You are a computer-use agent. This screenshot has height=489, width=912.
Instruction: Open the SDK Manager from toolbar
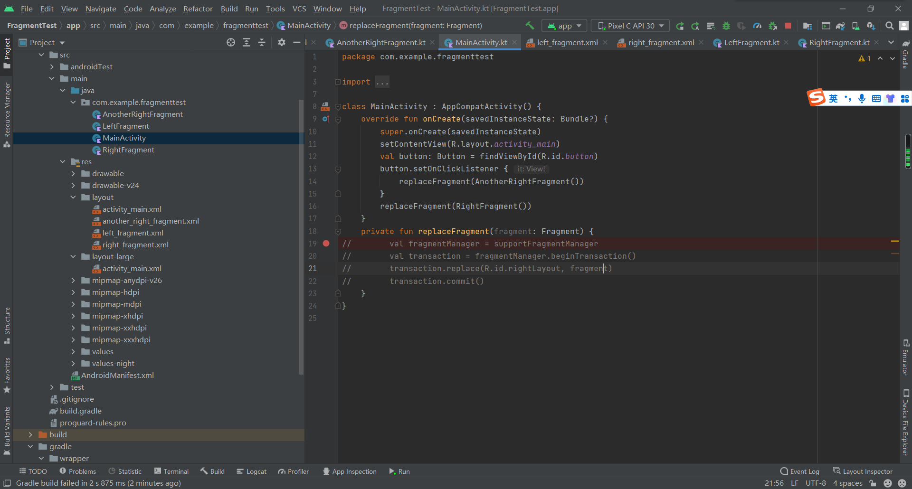871,26
